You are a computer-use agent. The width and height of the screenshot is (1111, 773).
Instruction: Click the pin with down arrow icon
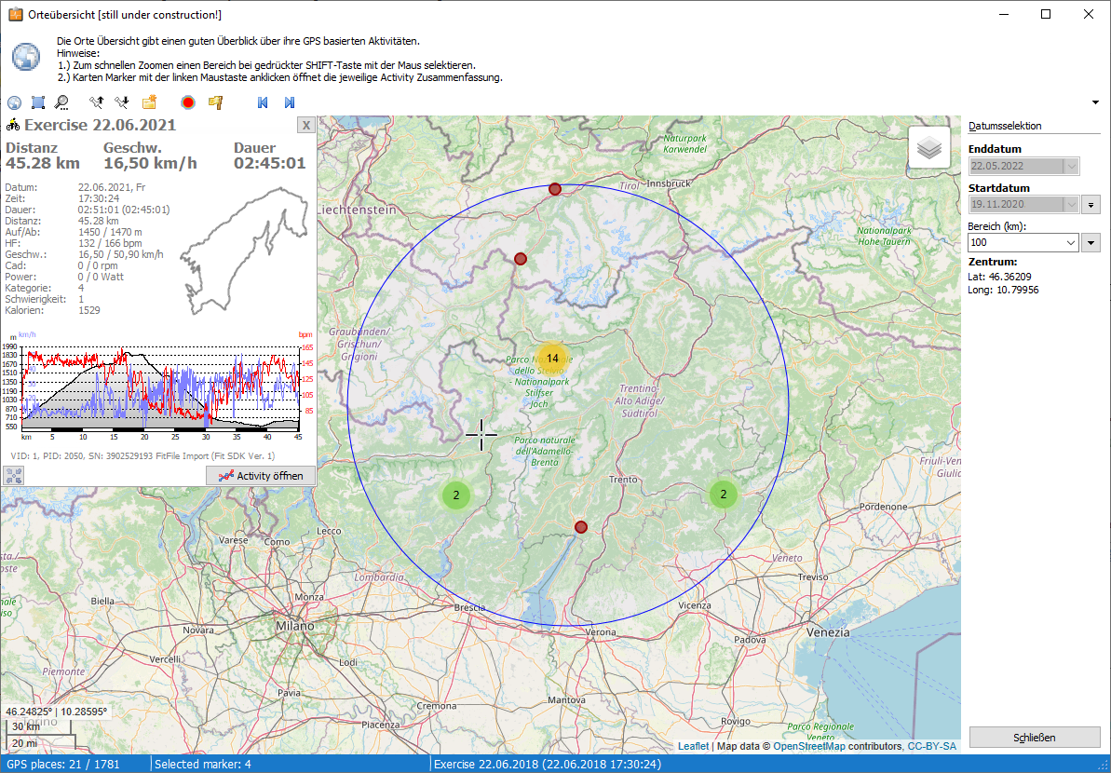coord(120,102)
